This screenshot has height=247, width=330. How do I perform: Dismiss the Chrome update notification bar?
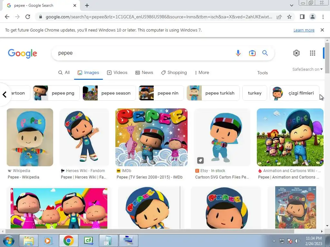322,30
